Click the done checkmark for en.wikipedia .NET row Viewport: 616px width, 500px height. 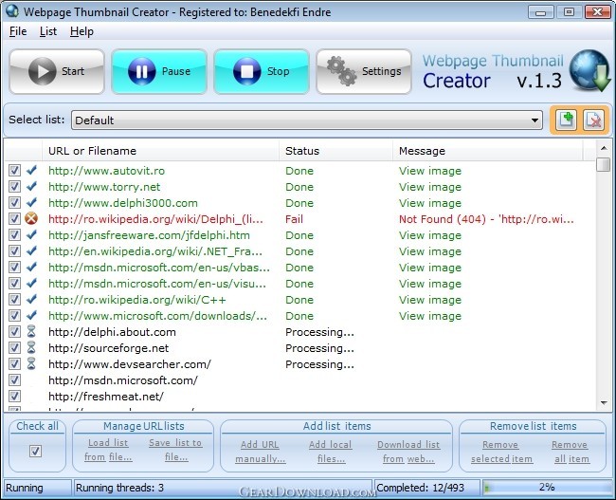[31, 251]
